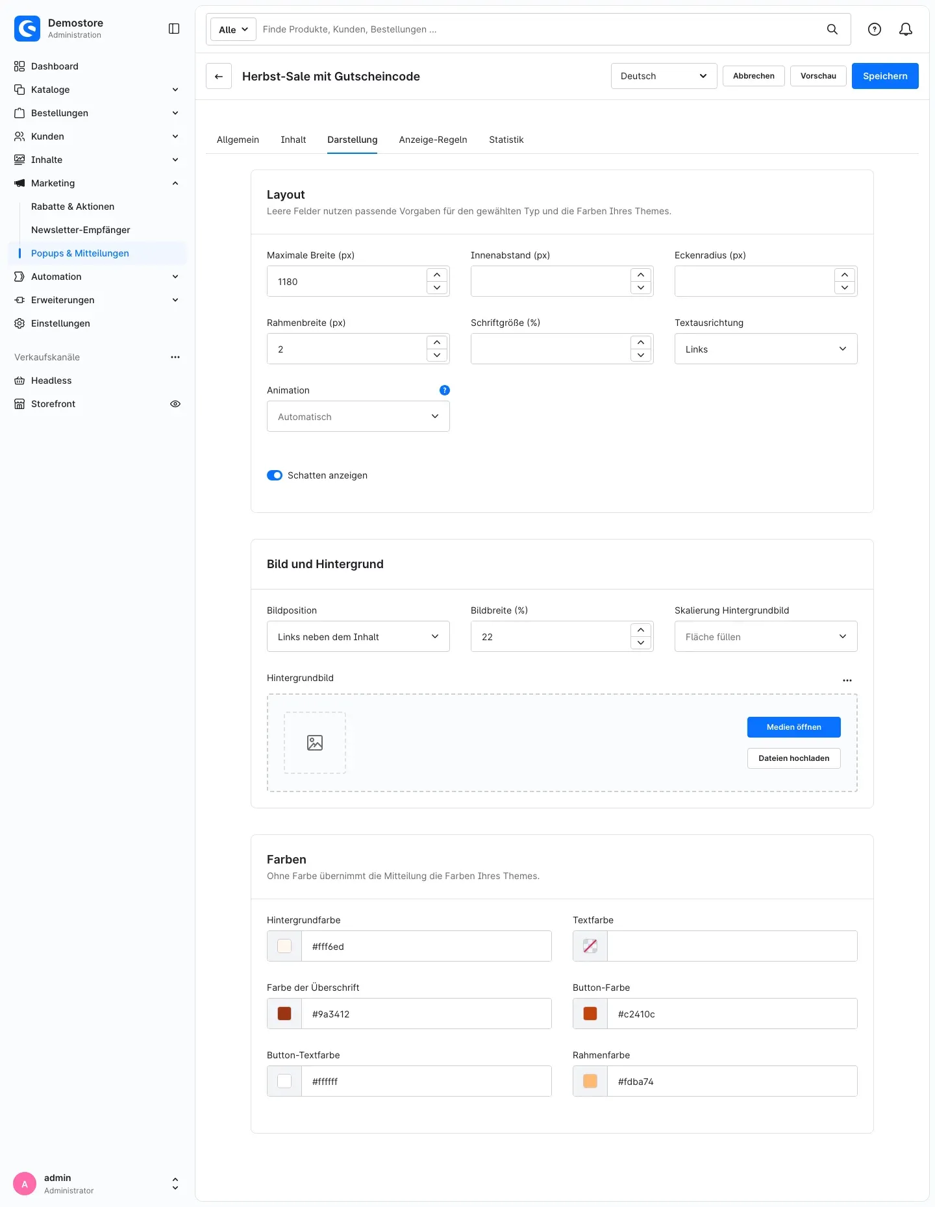Image resolution: width=935 pixels, height=1207 pixels.
Task: Open the Bildposition dropdown
Action: click(x=358, y=636)
